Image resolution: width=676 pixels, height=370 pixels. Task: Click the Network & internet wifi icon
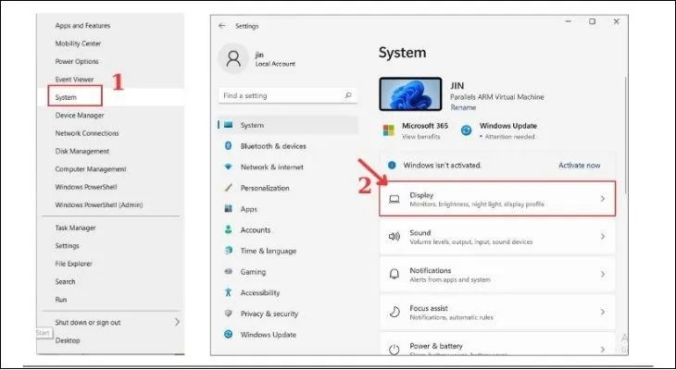[229, 166]
